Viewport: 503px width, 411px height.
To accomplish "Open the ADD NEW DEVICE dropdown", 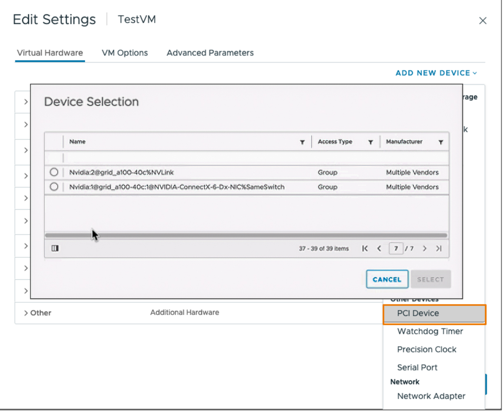I will [x=436, y=73].
